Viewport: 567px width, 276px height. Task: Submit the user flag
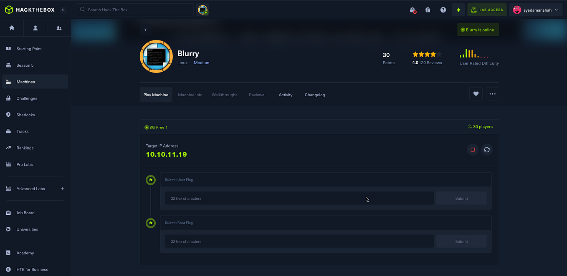click(461, 198)
